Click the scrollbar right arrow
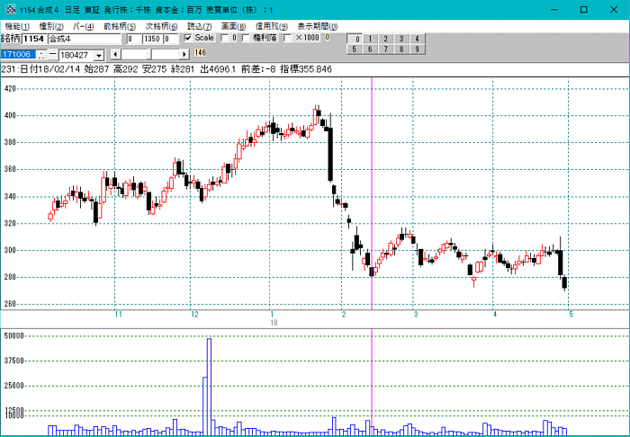Image resolution: width=630 pixels, height=437 pixels. pyautogui.click(x=184, y=55)
